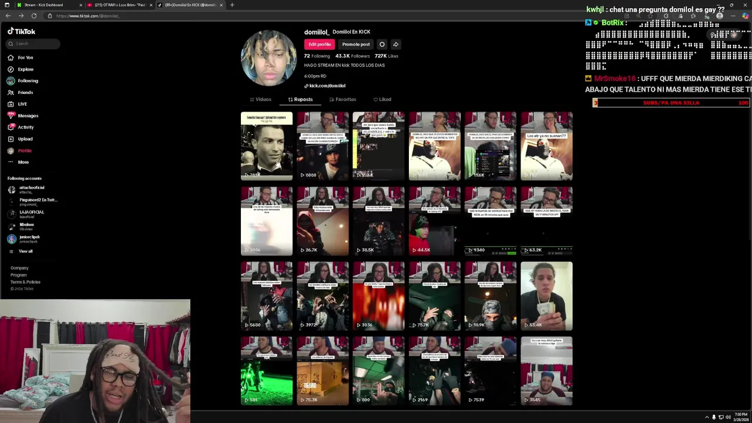Go to Following feed in sidebar

22,80
